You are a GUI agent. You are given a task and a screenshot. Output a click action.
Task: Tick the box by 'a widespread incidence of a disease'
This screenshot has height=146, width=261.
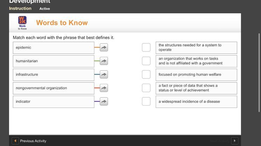tap(146, 102)
